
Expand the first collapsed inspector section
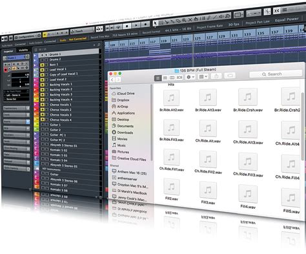16,108
